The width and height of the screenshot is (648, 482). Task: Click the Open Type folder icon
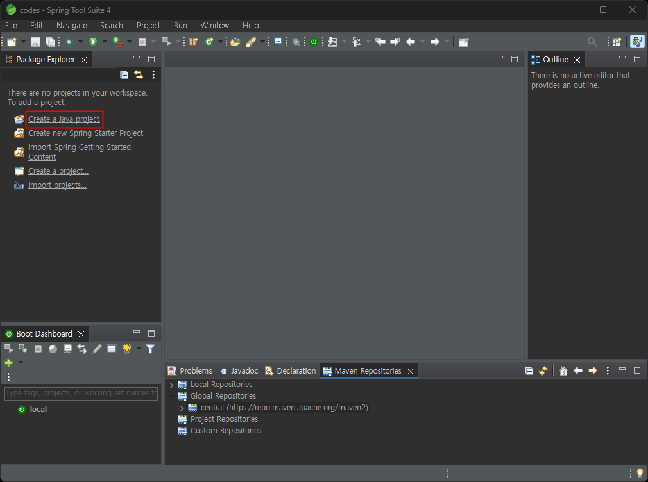tap(235, 42)
